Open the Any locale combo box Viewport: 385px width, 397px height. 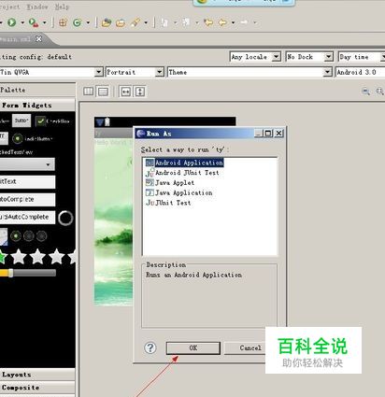(255, 57)
